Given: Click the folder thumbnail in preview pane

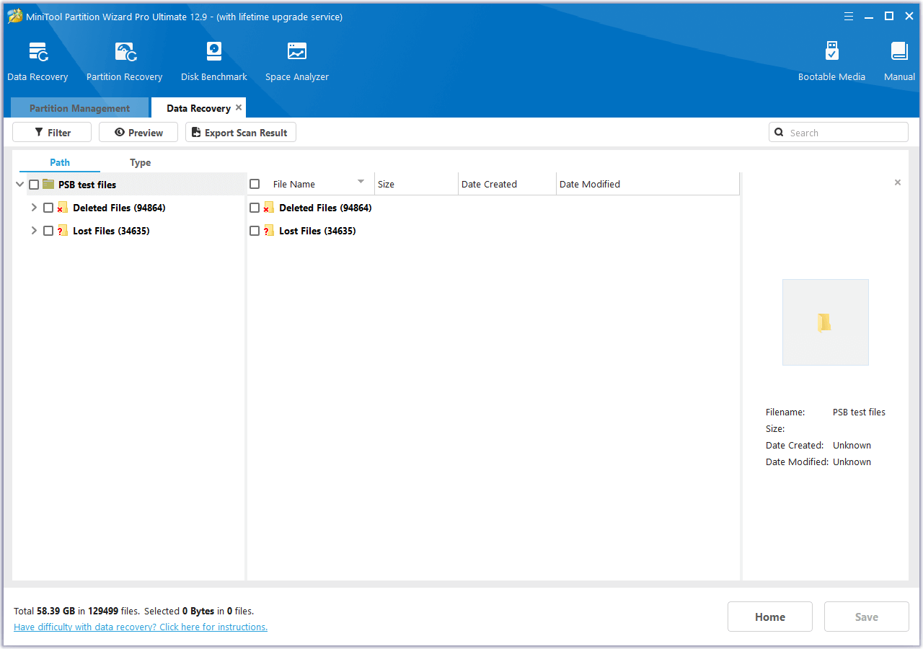Looking at the screenshot, I should [x=826, y=322].
